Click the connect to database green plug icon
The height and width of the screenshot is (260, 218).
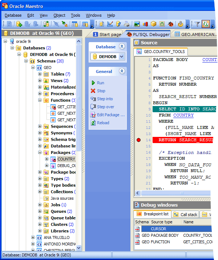pos(64,24)
